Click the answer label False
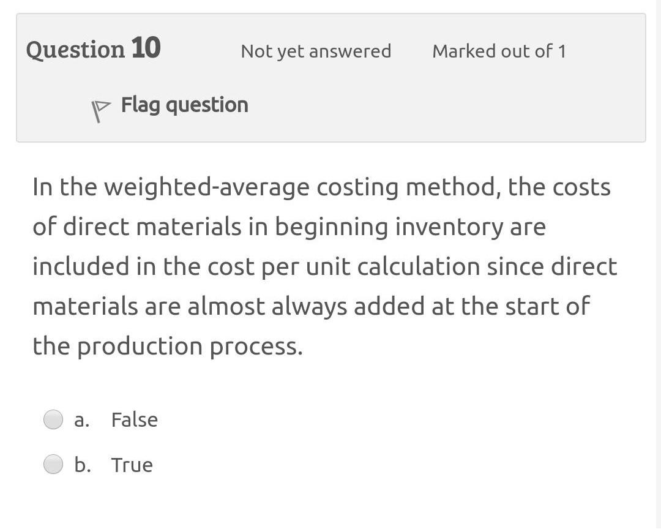The image size is (661, 529). 134,420
